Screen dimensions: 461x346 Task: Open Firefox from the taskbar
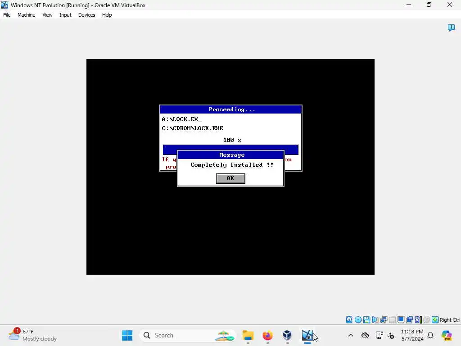267,335
